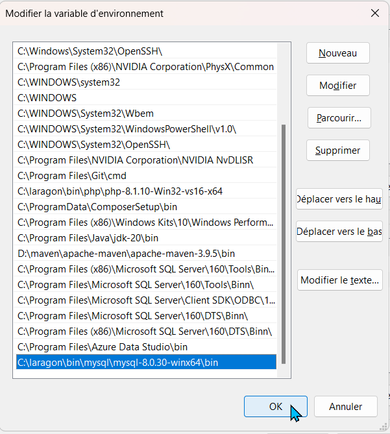This screenshot has width=390, height=434.
Task: Select the WindowsPowerShell\v1.0\ path entry
Action: (x=127, y=129)
